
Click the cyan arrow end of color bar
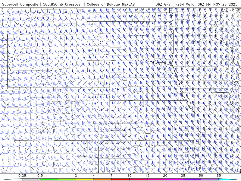(x=228, y=179)
